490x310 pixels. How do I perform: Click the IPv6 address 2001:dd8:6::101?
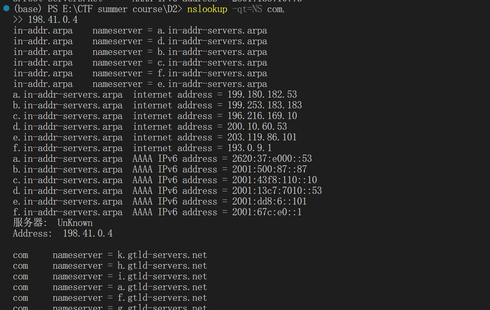coord(270,201)
